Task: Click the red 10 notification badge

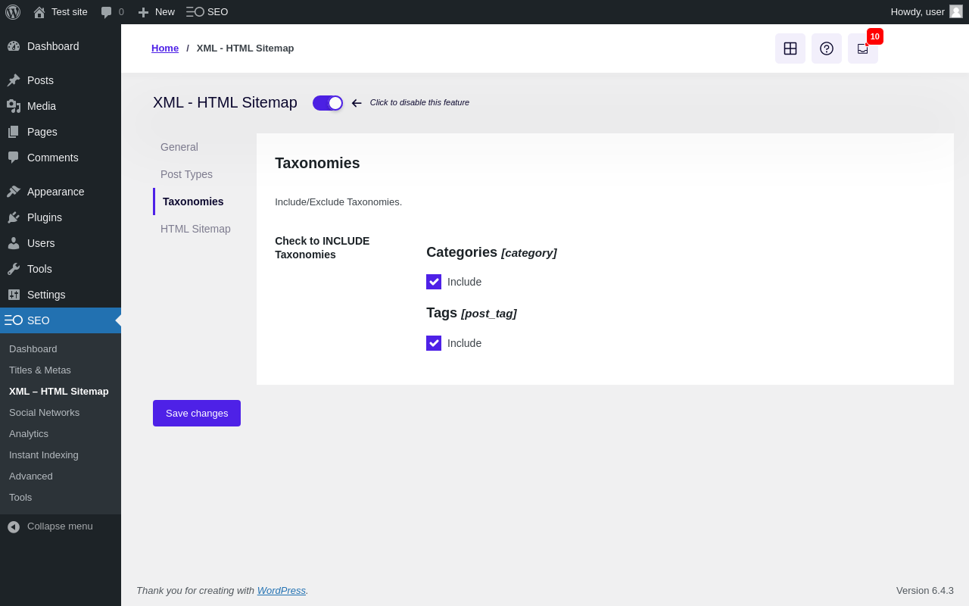Action: pos(875,36)
